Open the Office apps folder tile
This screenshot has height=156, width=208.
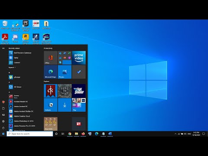pos(65,58)
